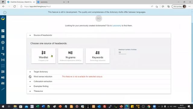Follow the Lexonomy link
193x109 pixels.
(x=117, y=25)
